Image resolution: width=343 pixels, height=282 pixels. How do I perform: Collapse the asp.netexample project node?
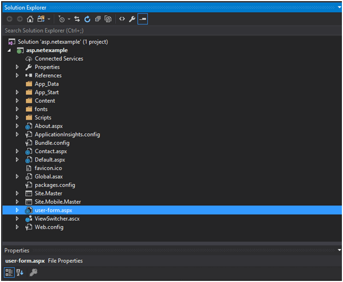pos(10,51)
